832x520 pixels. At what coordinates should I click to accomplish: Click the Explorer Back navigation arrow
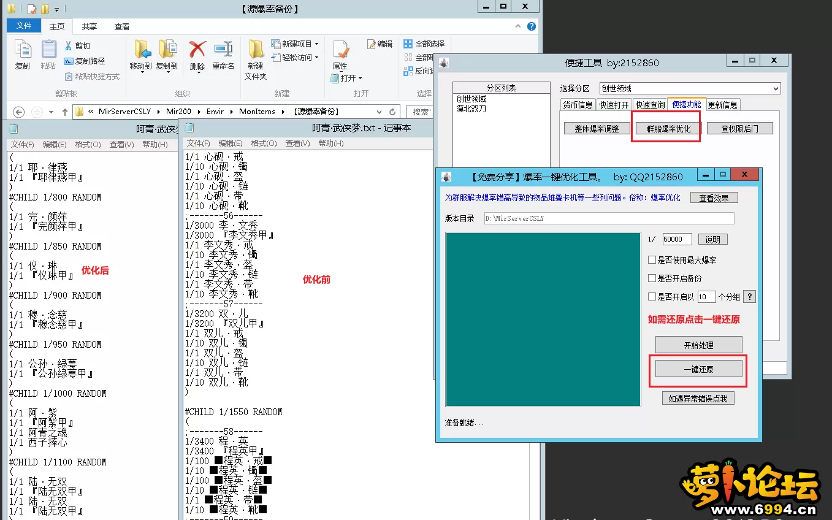pos(18,112)
